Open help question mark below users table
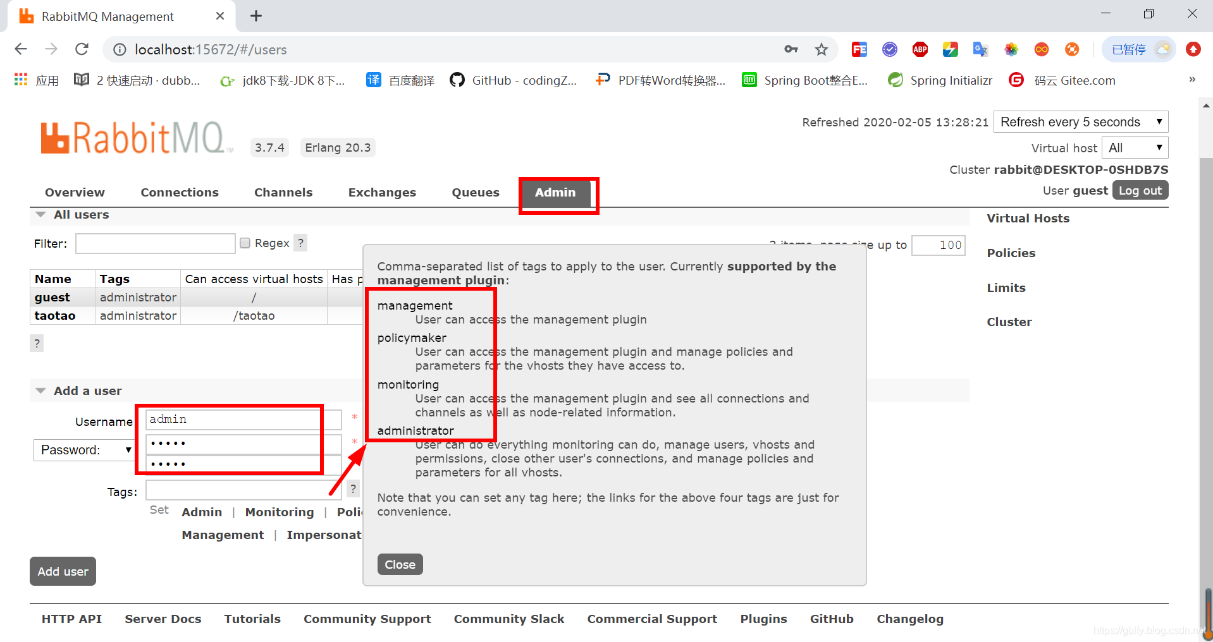 37,344
